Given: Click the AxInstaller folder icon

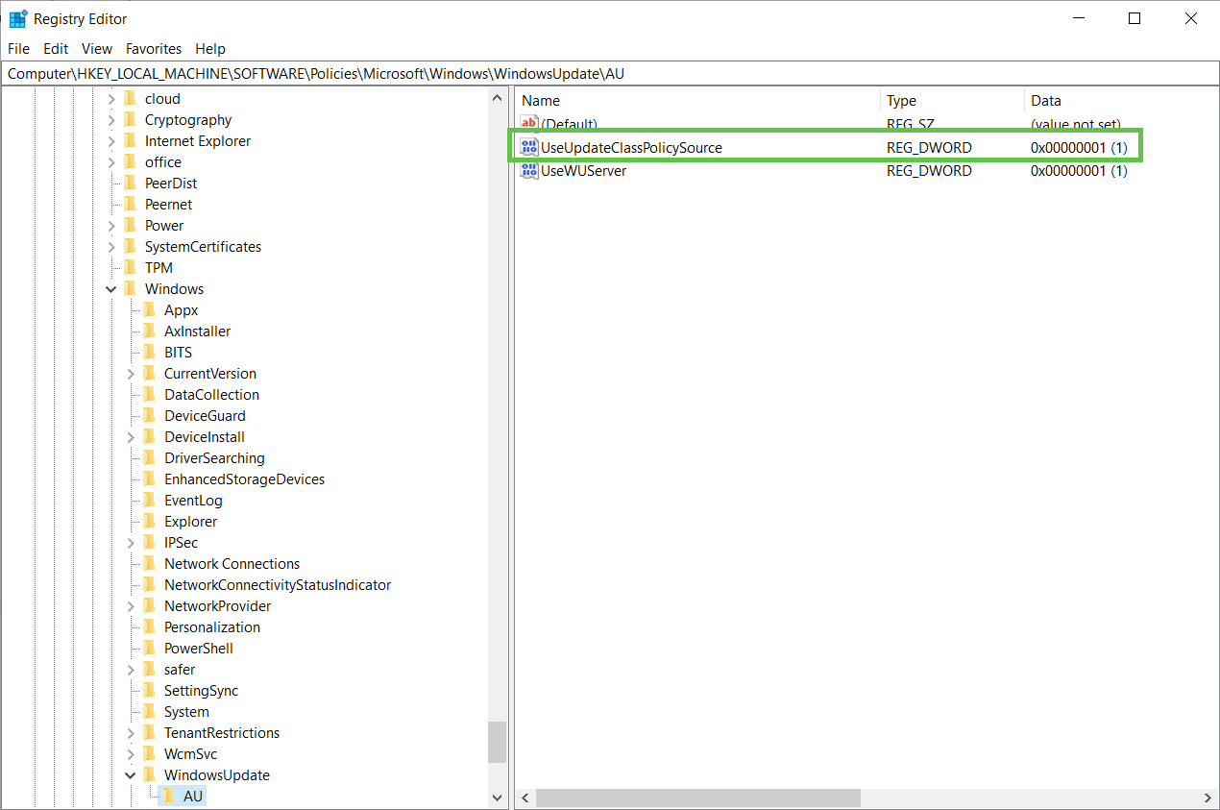Looking at the screenshot, I should point(149,331).
